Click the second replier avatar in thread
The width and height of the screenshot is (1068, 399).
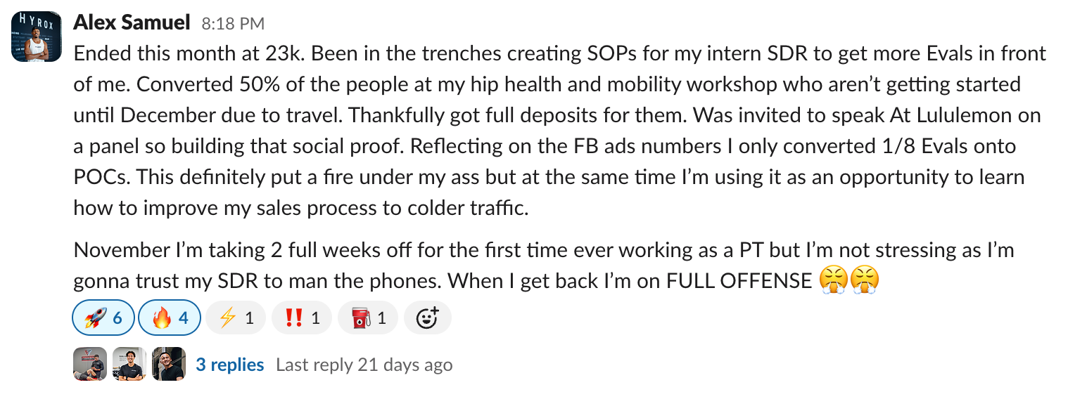coord(129,365)
